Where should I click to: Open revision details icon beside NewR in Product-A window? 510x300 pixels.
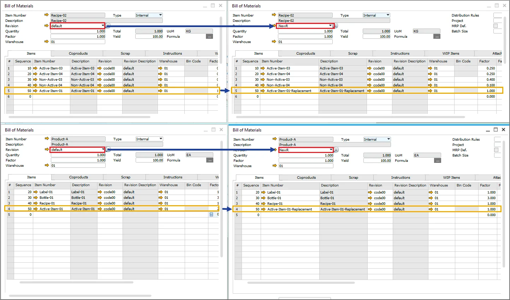click(336, 150)
